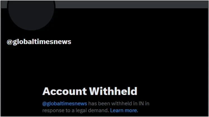
Task: Click the @ symbol of blue mention
Action: coord(45,104)
